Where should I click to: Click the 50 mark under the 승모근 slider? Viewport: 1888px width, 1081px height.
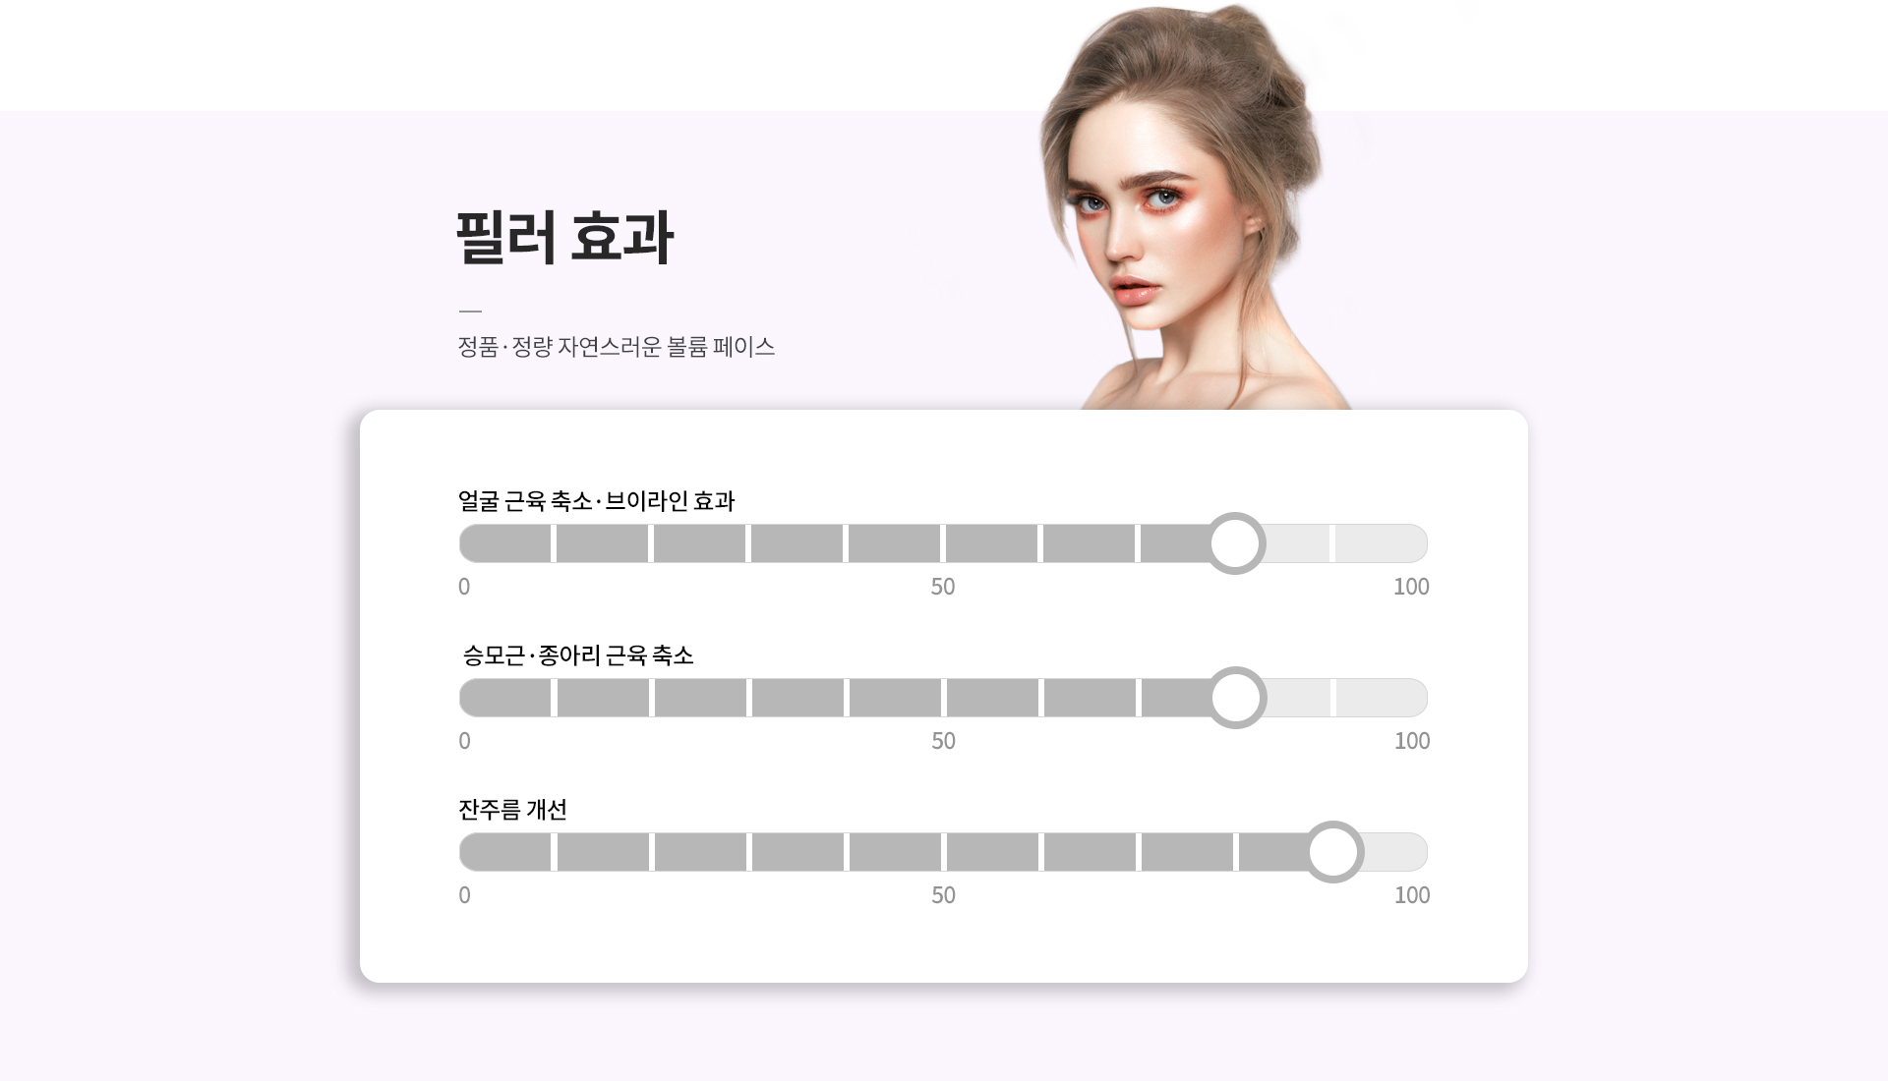[944, 741]
